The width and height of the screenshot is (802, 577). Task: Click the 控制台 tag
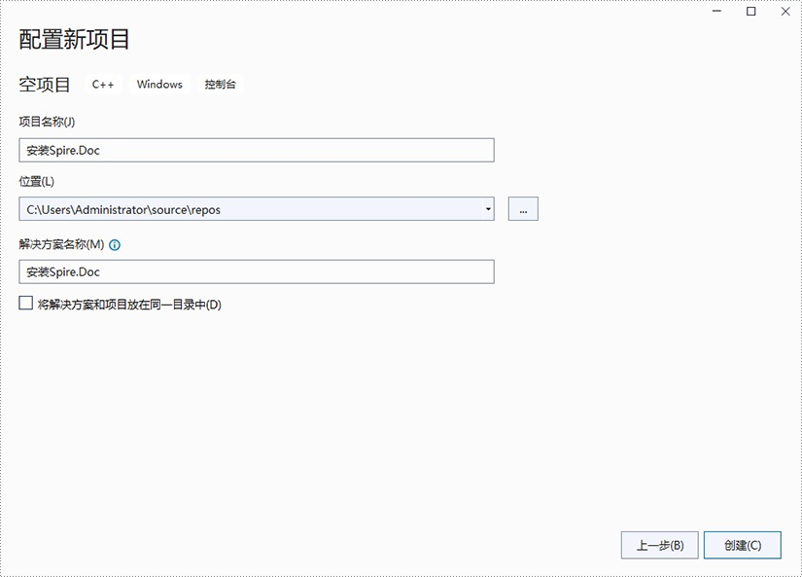pyautogui.click(x=220, y=85)
